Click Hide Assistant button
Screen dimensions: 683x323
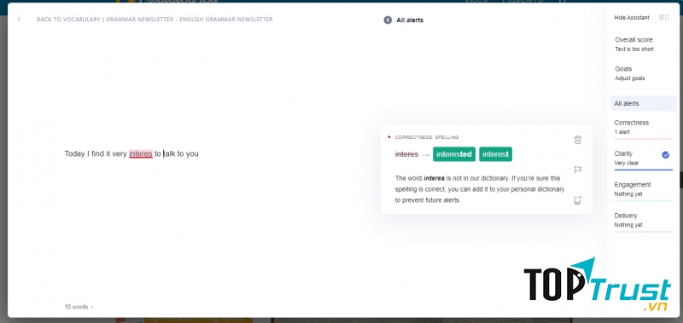click(632, 18)
